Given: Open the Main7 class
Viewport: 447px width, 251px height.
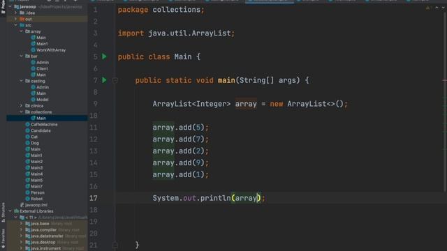Looking at the screenshot, I should tap(36, 186).
